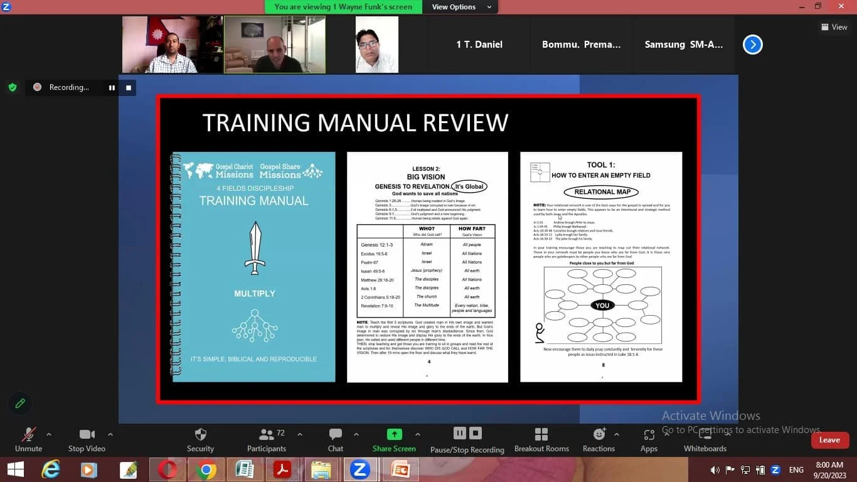Select the highlighted active speaker video

pos(275,45)
